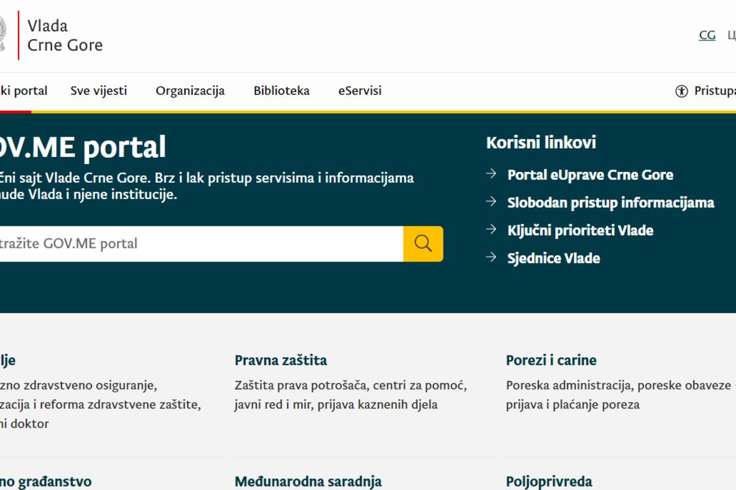This screenshot has width=736, height=490.
Task: Open Pravna zaštita category
Action: [281, 360]
